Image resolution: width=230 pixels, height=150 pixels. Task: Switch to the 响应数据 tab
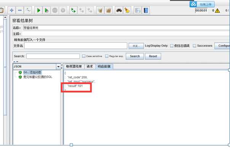[104, 66]
